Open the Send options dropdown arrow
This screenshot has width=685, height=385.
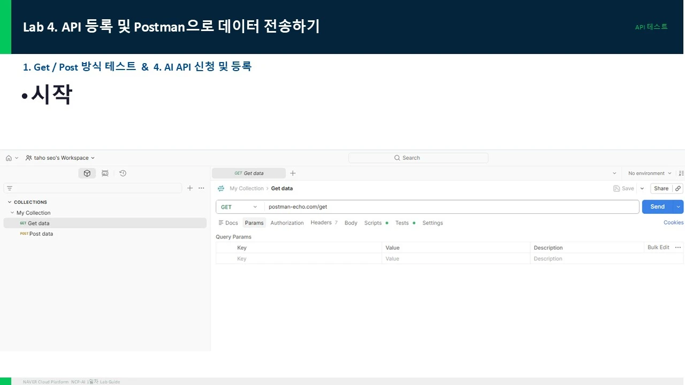click(x=679, y=207)
